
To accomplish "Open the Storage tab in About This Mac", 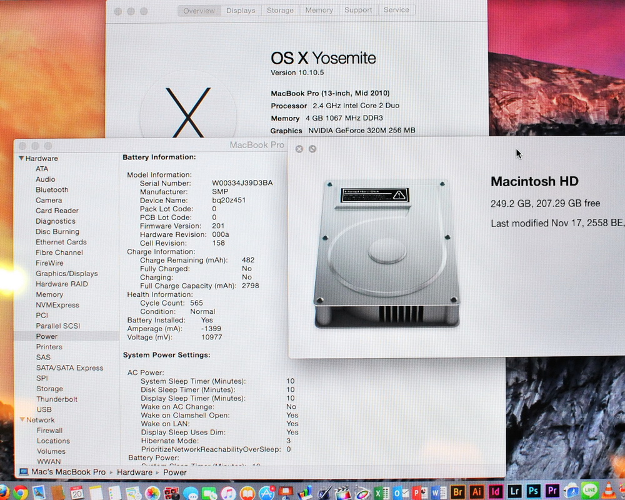I will [x=280, y=10].
